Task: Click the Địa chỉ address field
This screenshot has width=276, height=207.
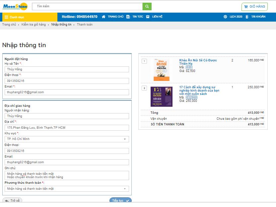Action: tap(67, 128)
